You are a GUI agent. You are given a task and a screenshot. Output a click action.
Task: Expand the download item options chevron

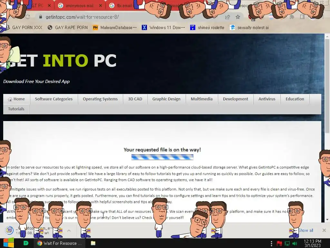coord(69,231)
